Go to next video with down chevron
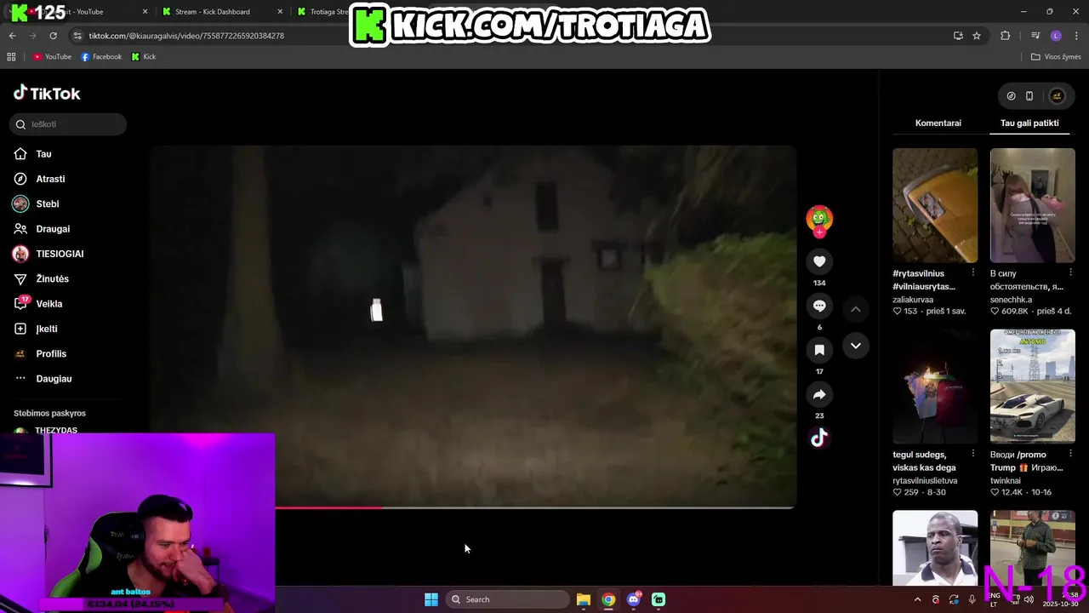Viewport: 1089px width, 613px height. pos(856,346)
